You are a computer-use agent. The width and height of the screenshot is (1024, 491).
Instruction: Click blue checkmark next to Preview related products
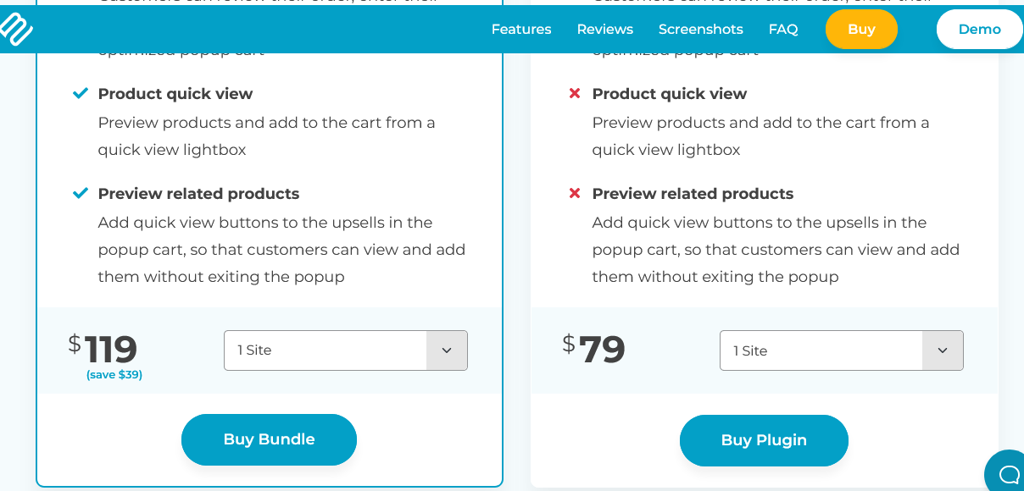[x=81, y=193]
